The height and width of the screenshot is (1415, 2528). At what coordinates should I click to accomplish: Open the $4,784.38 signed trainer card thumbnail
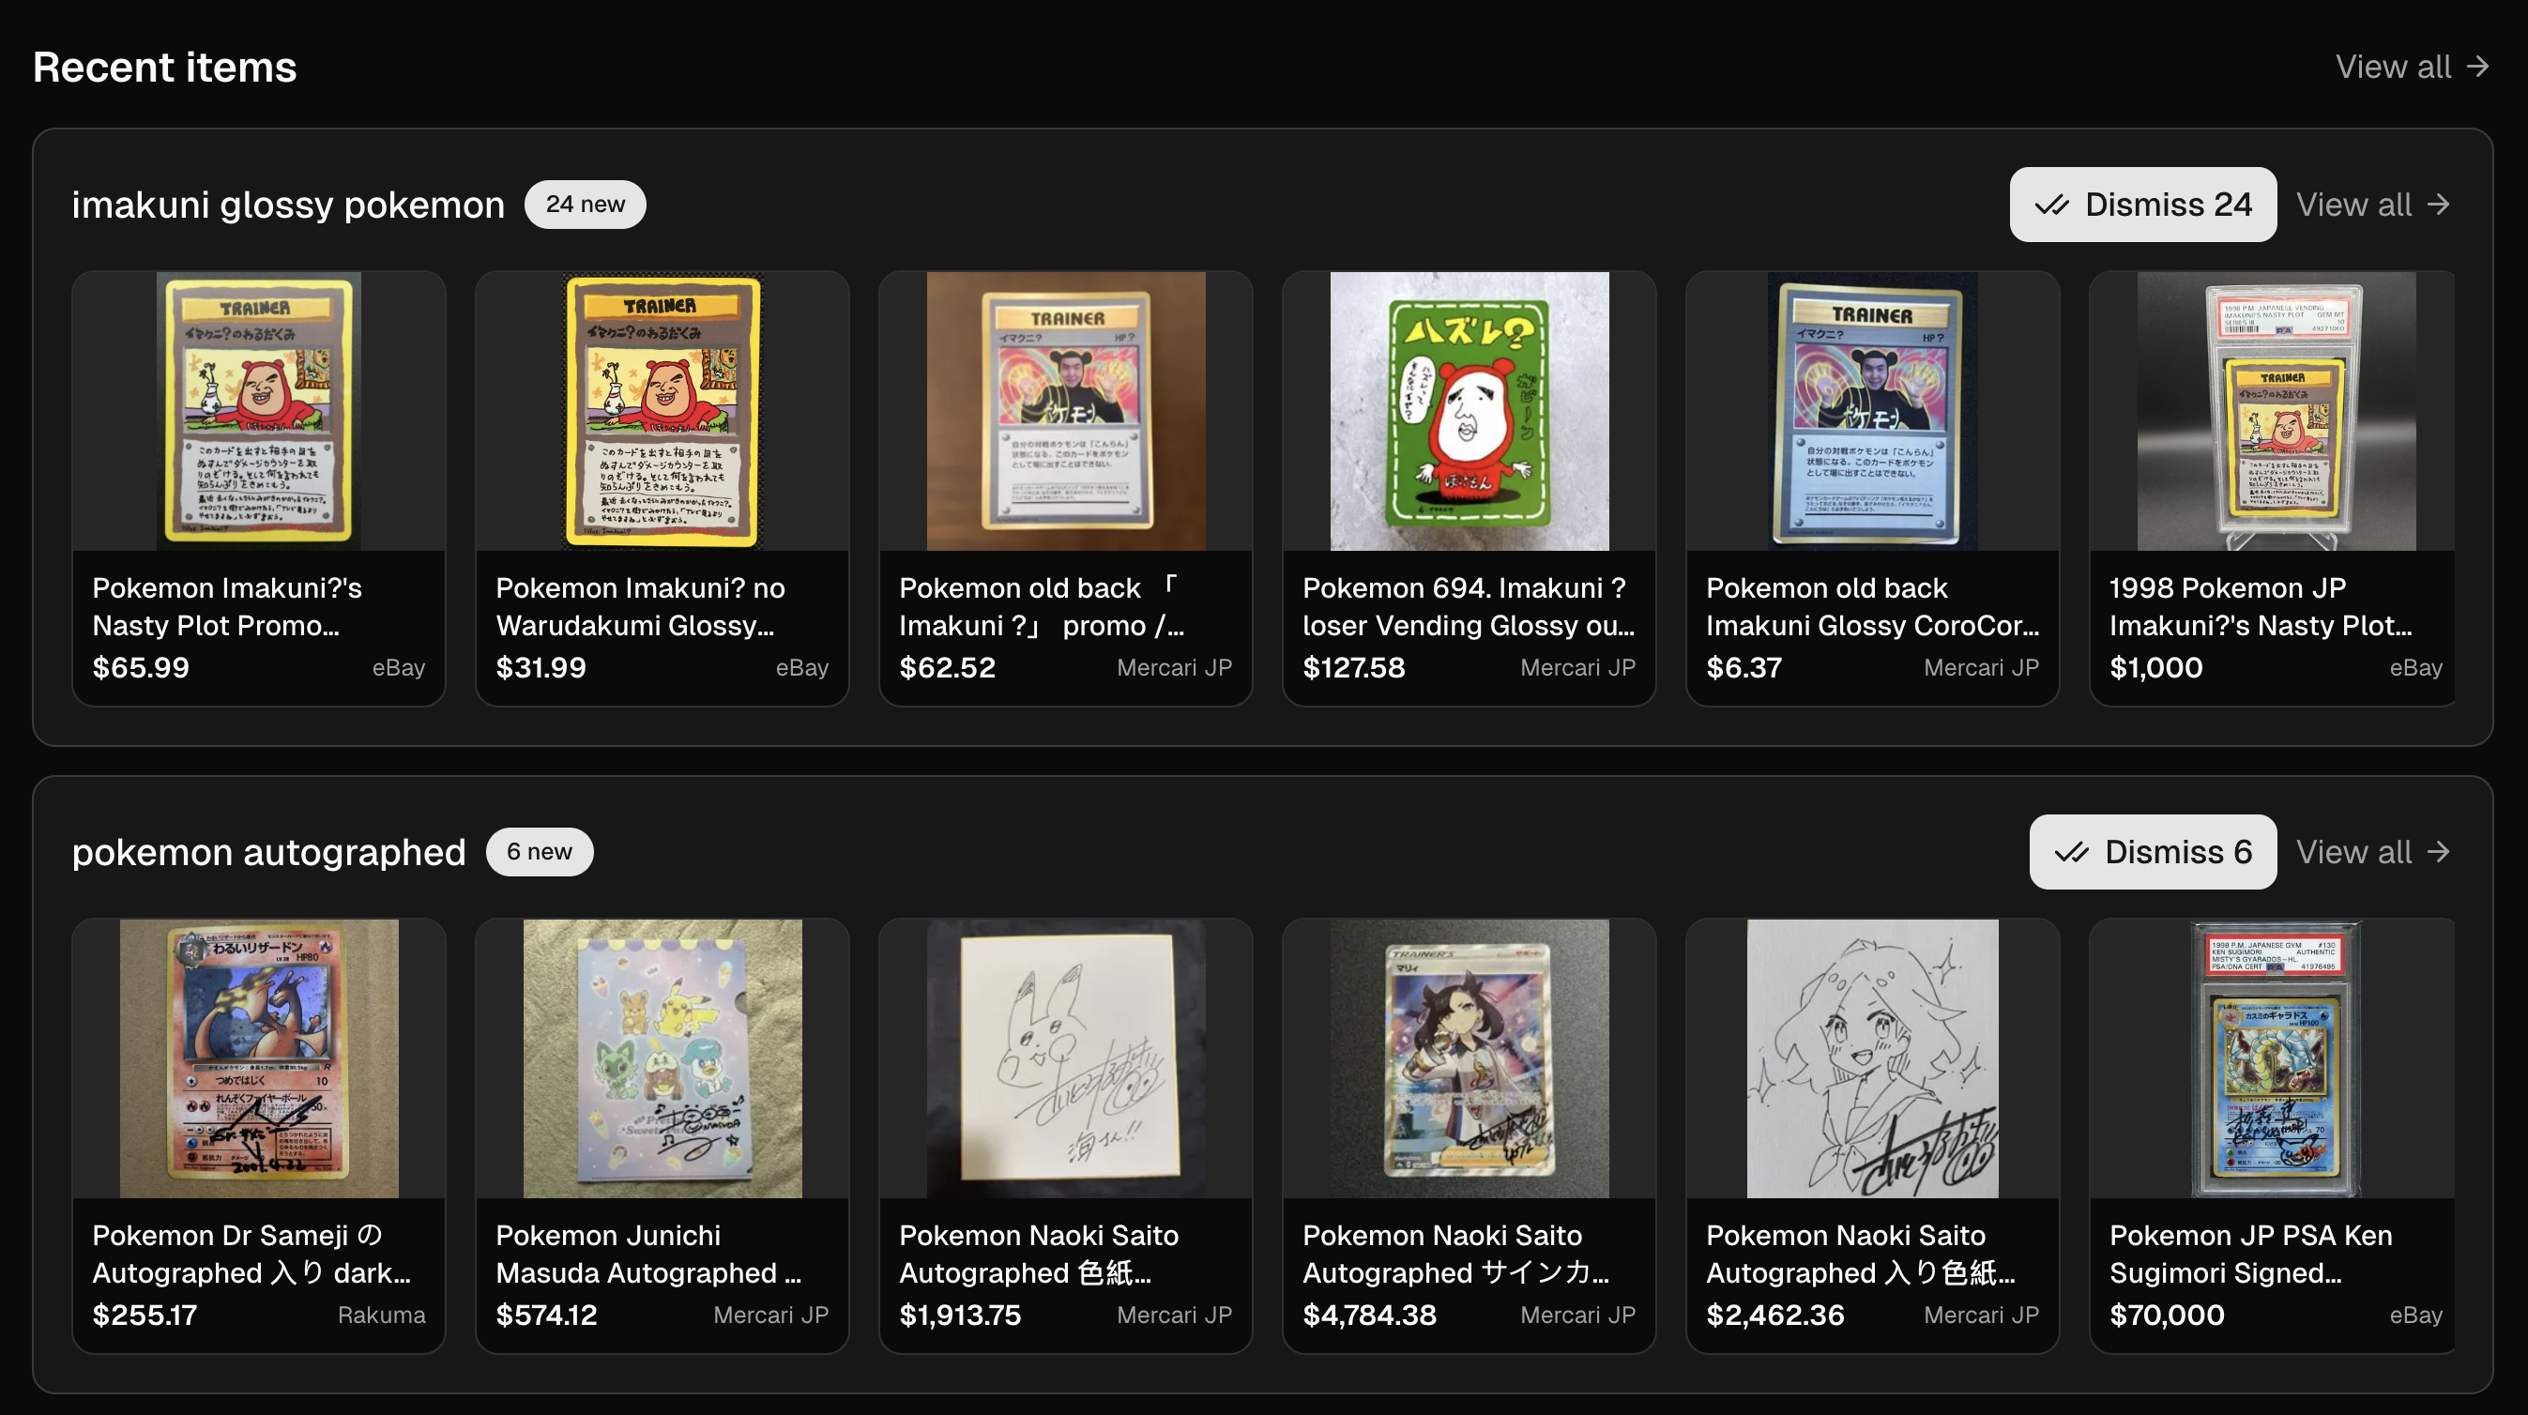point(1470,1058)
